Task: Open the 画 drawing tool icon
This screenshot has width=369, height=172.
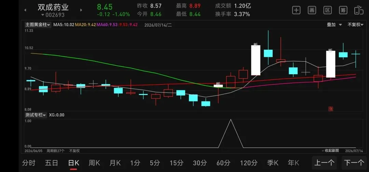Action: [312, 10]
